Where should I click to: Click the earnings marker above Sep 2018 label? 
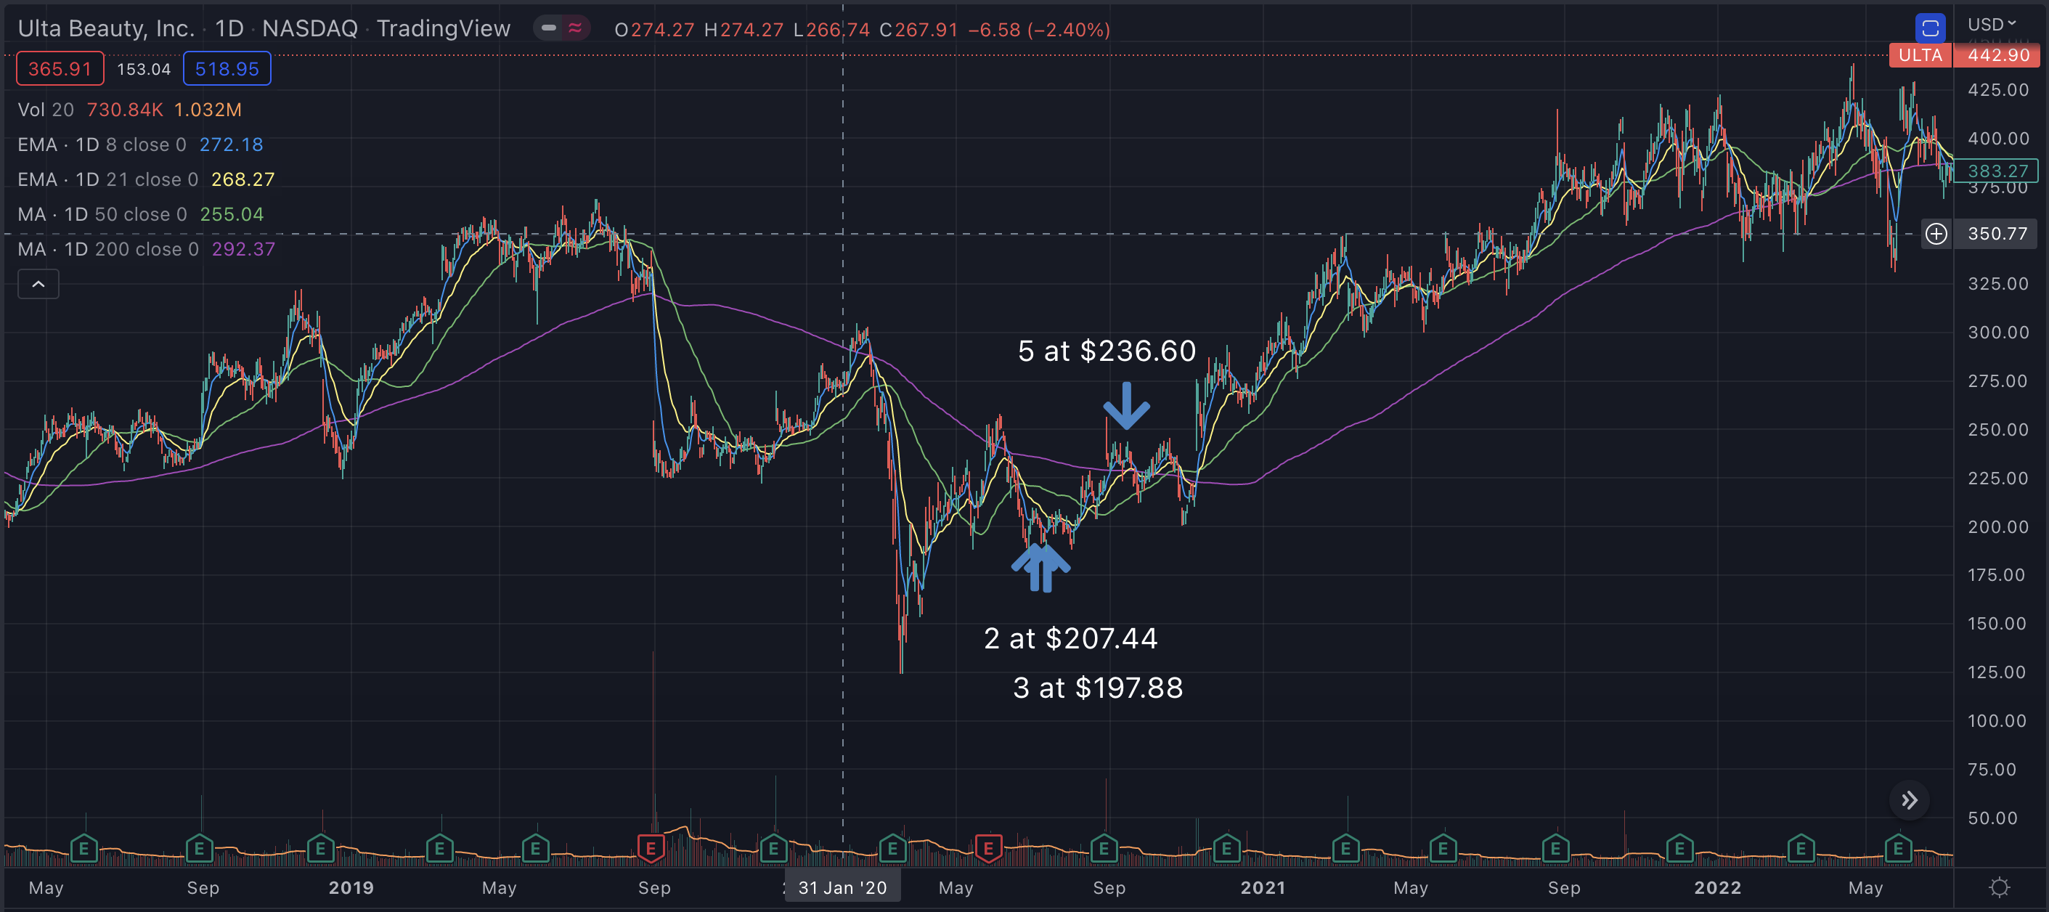200,848
